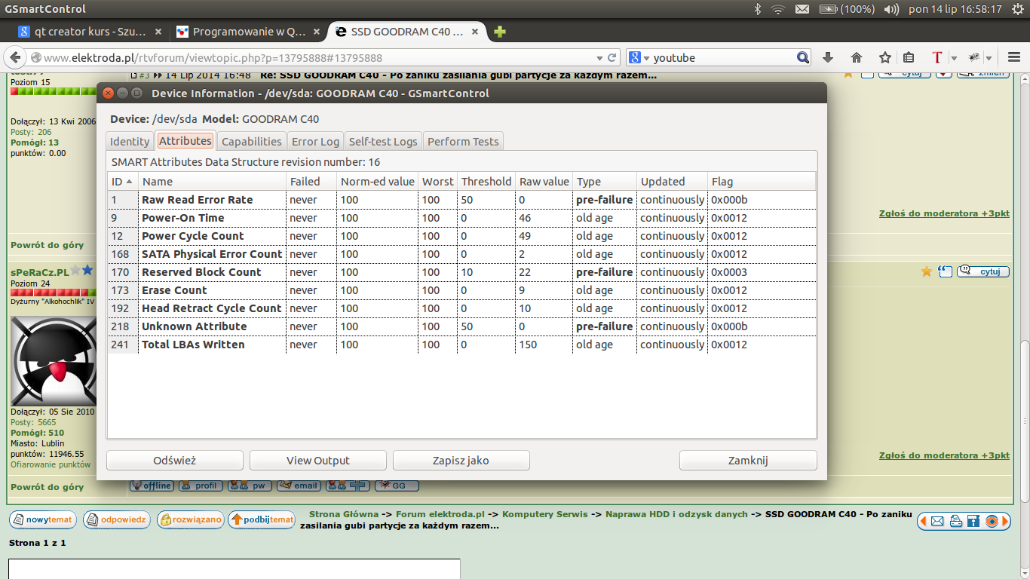Screen dimensions: 1030x579
Task: Open the Strona Główna breadcrumb link
Action: 343,514
